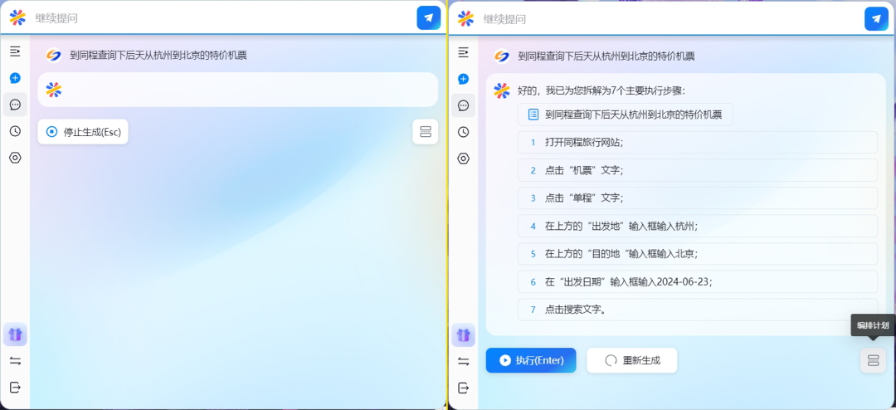This screenshot has width=896, height=410.
Task: Click switch arrows icon in right window
Action: pyautogui.click(x=464, y=361)
